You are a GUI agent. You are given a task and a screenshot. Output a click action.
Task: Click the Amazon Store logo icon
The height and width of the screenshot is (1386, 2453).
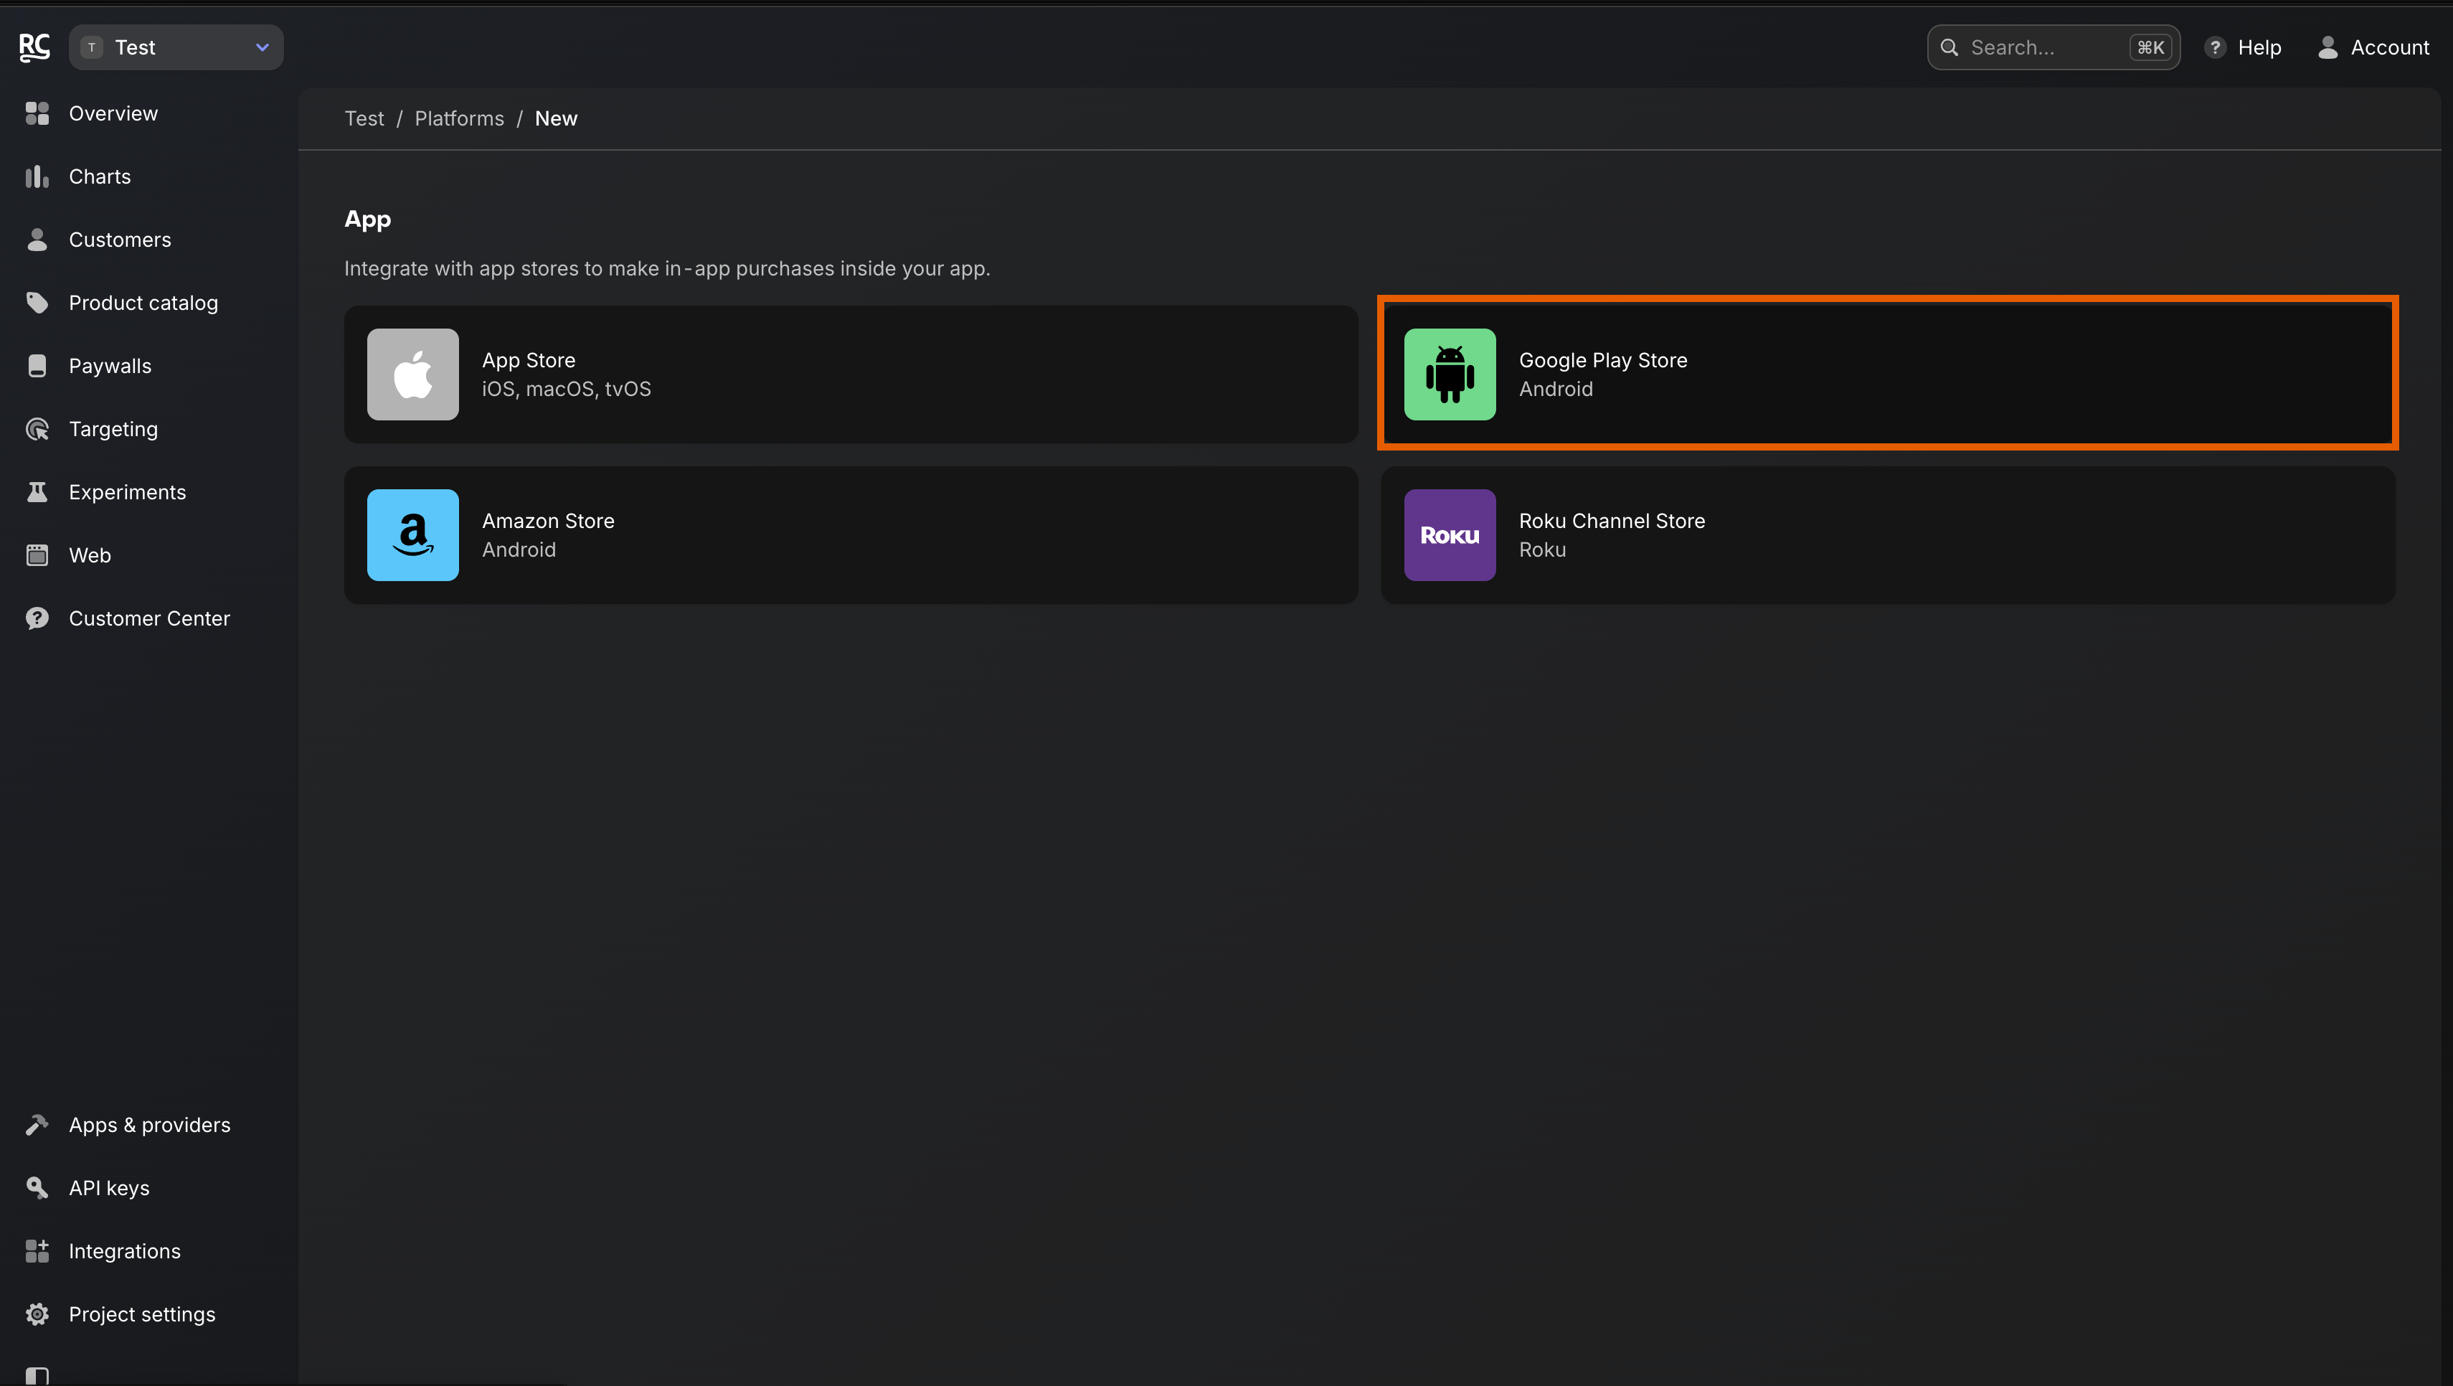click(x=412, y=535)
